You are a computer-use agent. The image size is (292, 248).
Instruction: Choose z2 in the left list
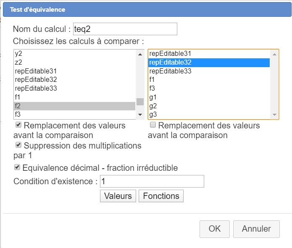click(18, 62)
